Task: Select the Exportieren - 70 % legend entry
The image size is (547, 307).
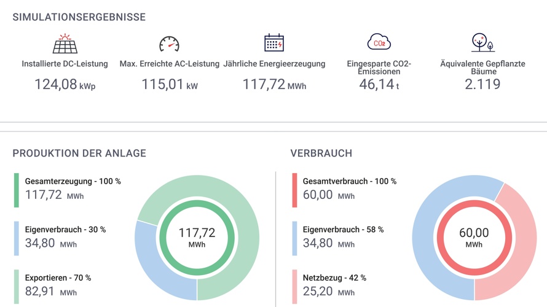Action: 58,278
